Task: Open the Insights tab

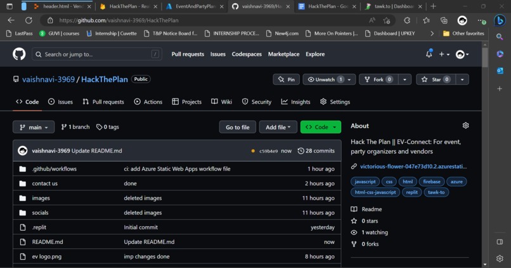Action: point(295,102)
